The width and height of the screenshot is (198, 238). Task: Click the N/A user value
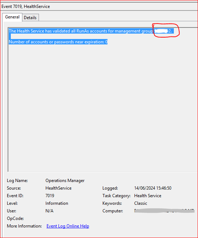point(49,211)
